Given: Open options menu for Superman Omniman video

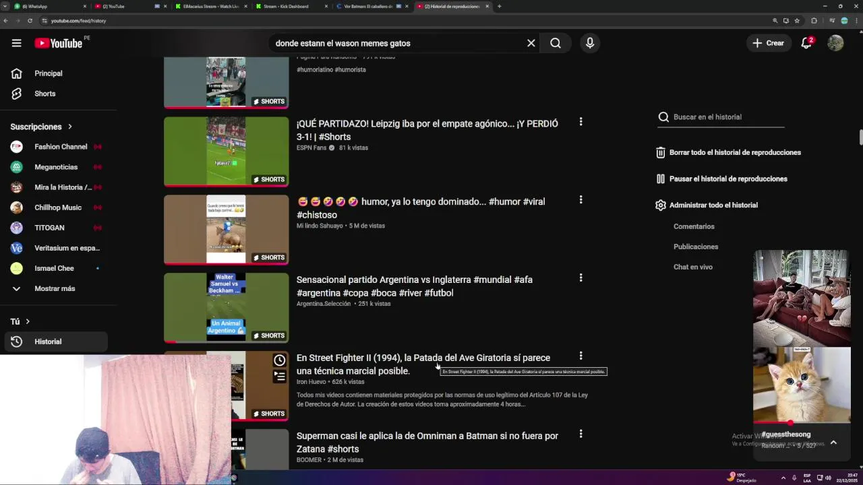Looking at the screenshot, I should pyautogui.click(x=581, y=434).
